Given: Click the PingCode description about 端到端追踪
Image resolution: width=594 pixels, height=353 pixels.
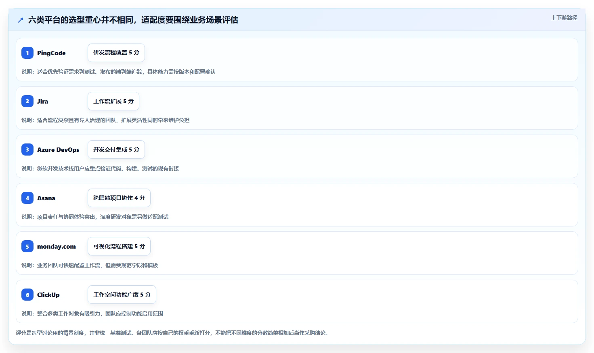Looking at the screenshot, I should [118, 72].
